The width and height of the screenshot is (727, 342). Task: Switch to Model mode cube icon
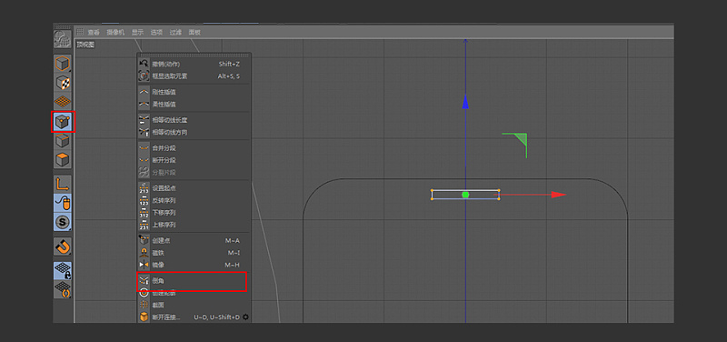click(62, 63)
